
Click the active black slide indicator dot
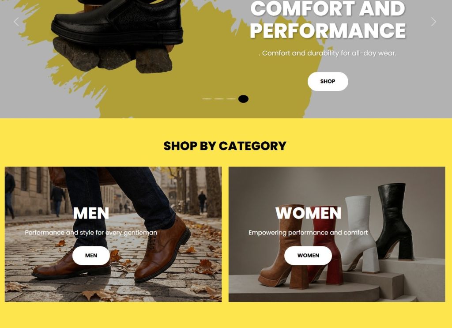point(243,99)
